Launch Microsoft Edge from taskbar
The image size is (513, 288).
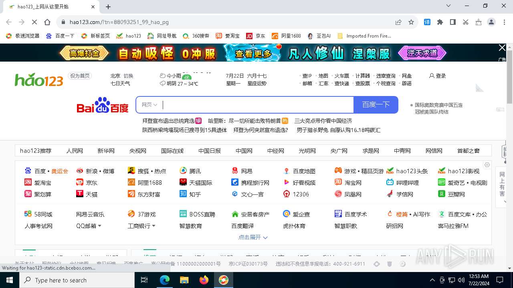[165, 280]
